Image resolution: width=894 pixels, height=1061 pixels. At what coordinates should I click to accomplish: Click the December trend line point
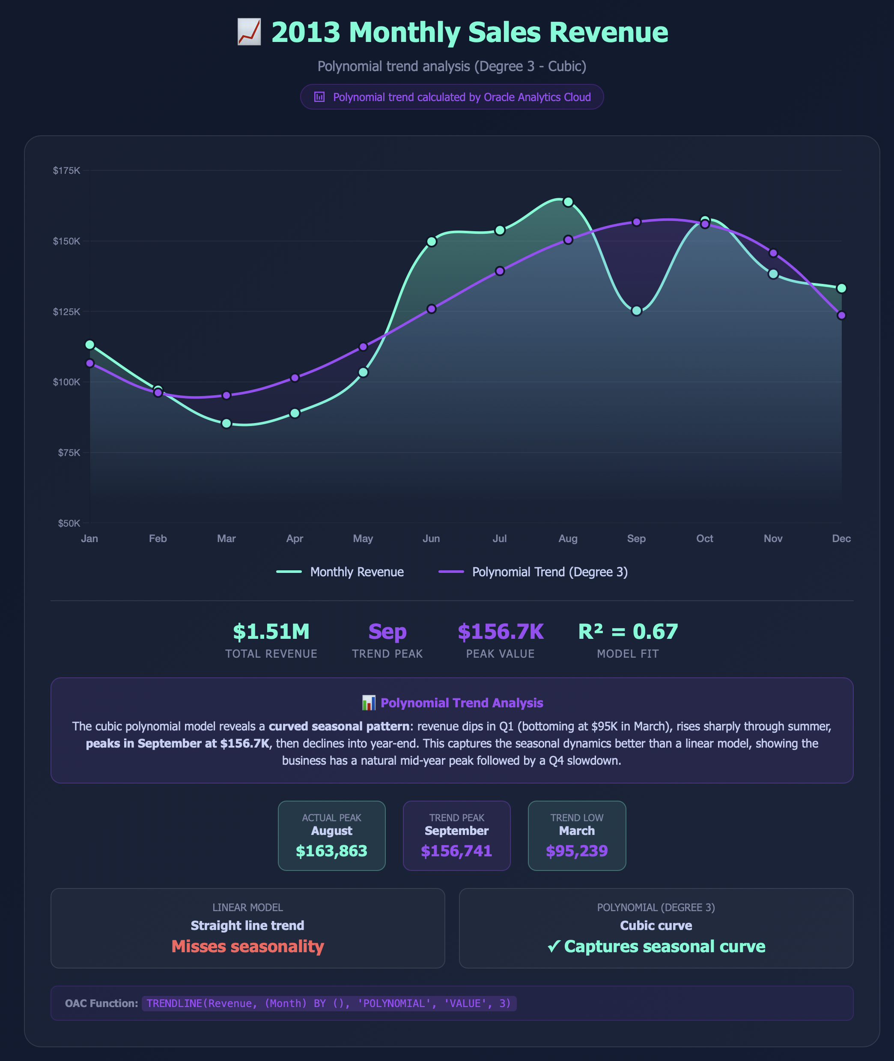[841, 316]
